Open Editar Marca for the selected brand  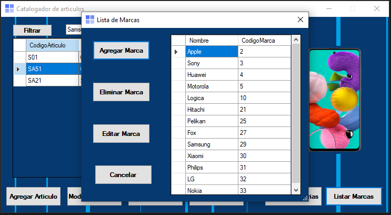(121, 133)
